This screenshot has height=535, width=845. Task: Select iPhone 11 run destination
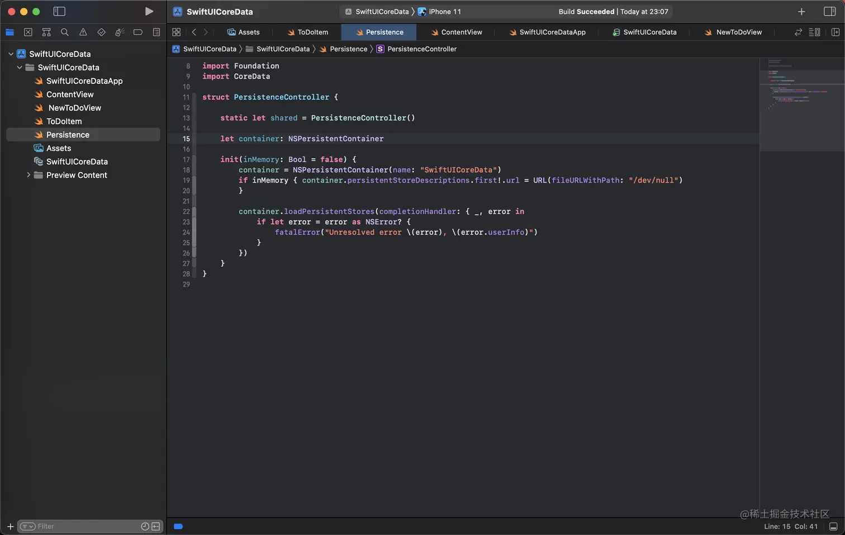(444, 12)
